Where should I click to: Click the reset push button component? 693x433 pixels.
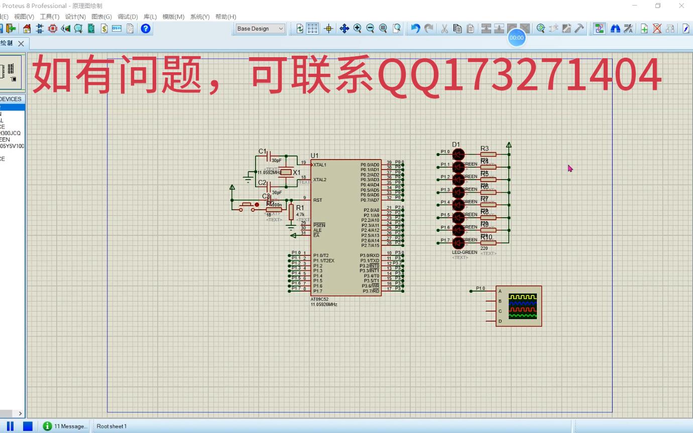pos(247,206)
